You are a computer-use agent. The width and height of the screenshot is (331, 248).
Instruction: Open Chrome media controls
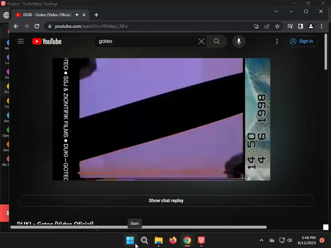290,26
